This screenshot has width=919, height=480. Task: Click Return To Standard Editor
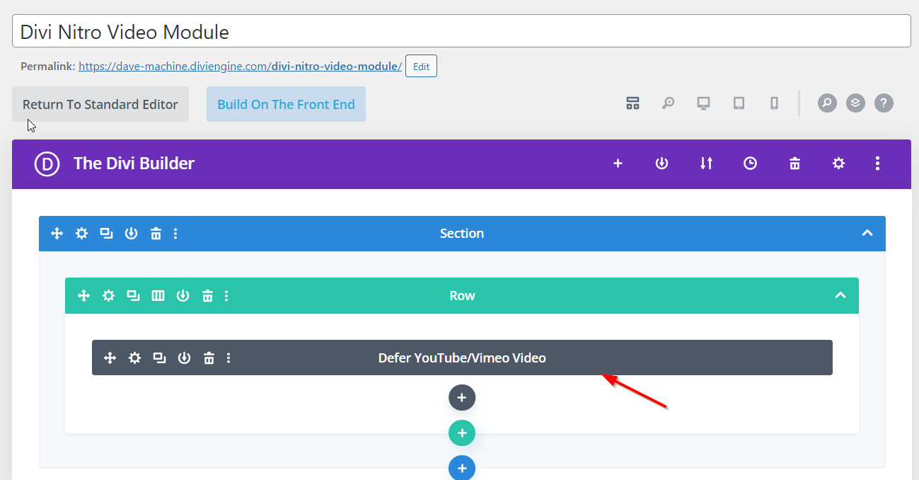[100, 104]
